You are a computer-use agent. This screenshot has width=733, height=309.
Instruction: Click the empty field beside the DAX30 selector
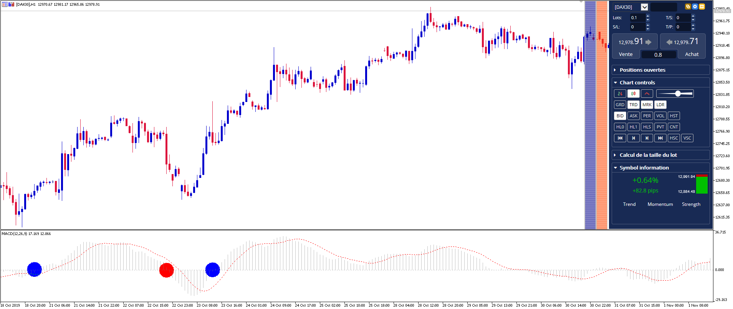[x=664, y=7]
